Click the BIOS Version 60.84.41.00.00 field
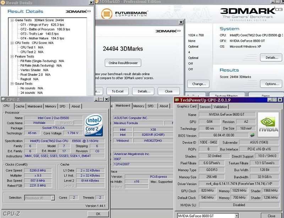The image size is (284, 218). pyautogui.click(x=224, y=135)
